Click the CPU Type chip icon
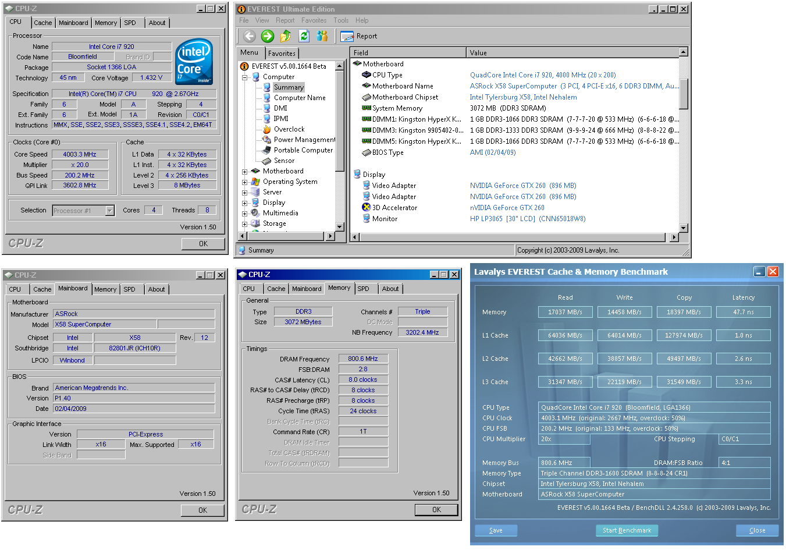 (x=367, y=75)
